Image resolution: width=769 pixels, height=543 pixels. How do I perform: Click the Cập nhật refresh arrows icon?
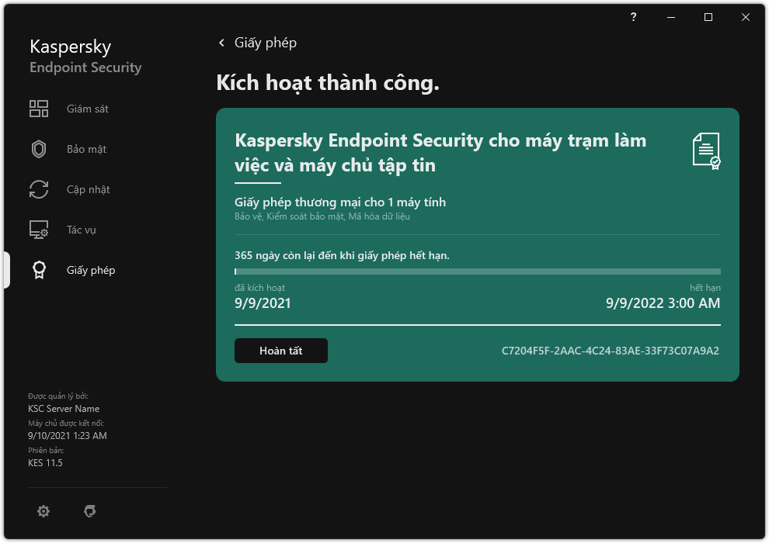[x=39, y=189]
